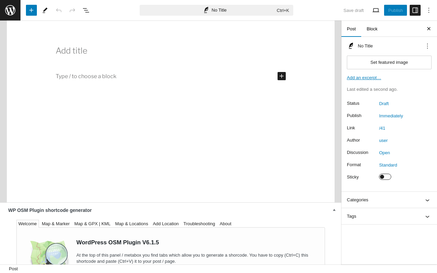Viewport: 437px width, 273px height.
Task: Open the block inserter in toolbar
Action: coord(31,10)
